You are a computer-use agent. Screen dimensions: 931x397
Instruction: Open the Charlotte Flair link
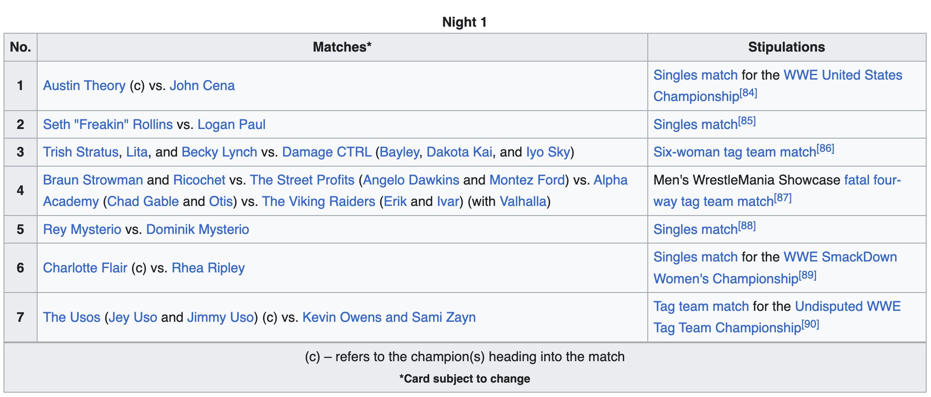coord(85,268)
